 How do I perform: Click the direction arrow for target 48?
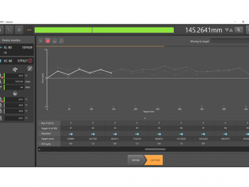coord(225,134)
